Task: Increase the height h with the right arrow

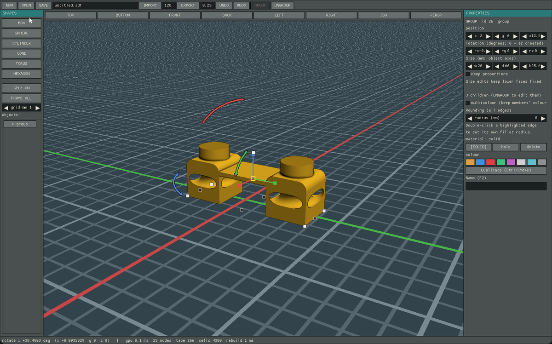Action: (543, 66)
